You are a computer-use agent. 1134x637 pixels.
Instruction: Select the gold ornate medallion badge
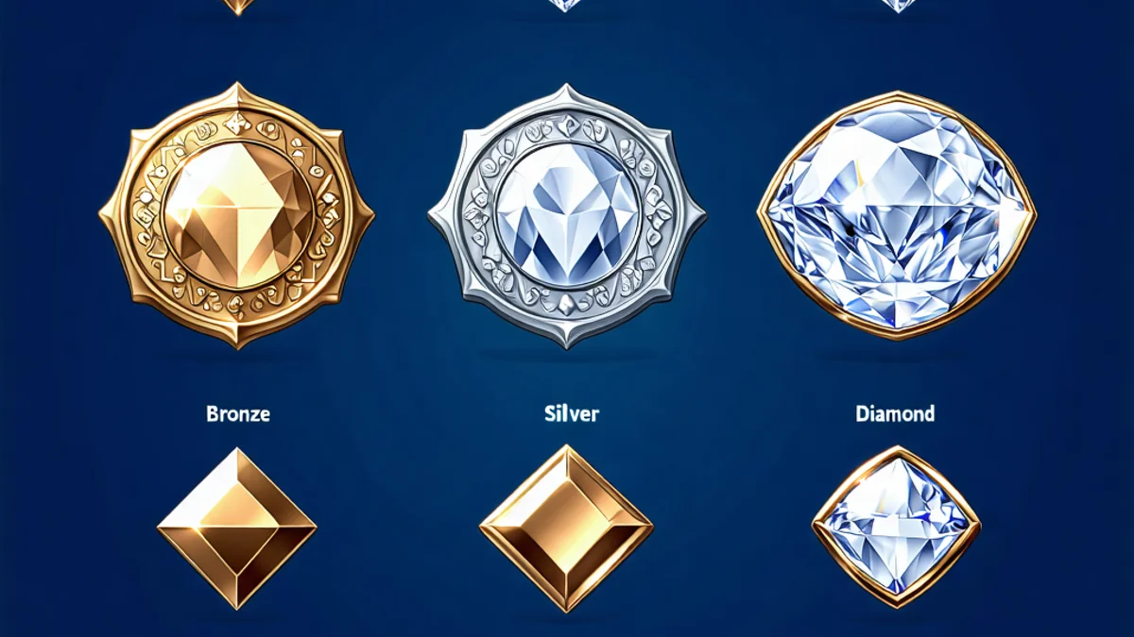tap(236, 215)
